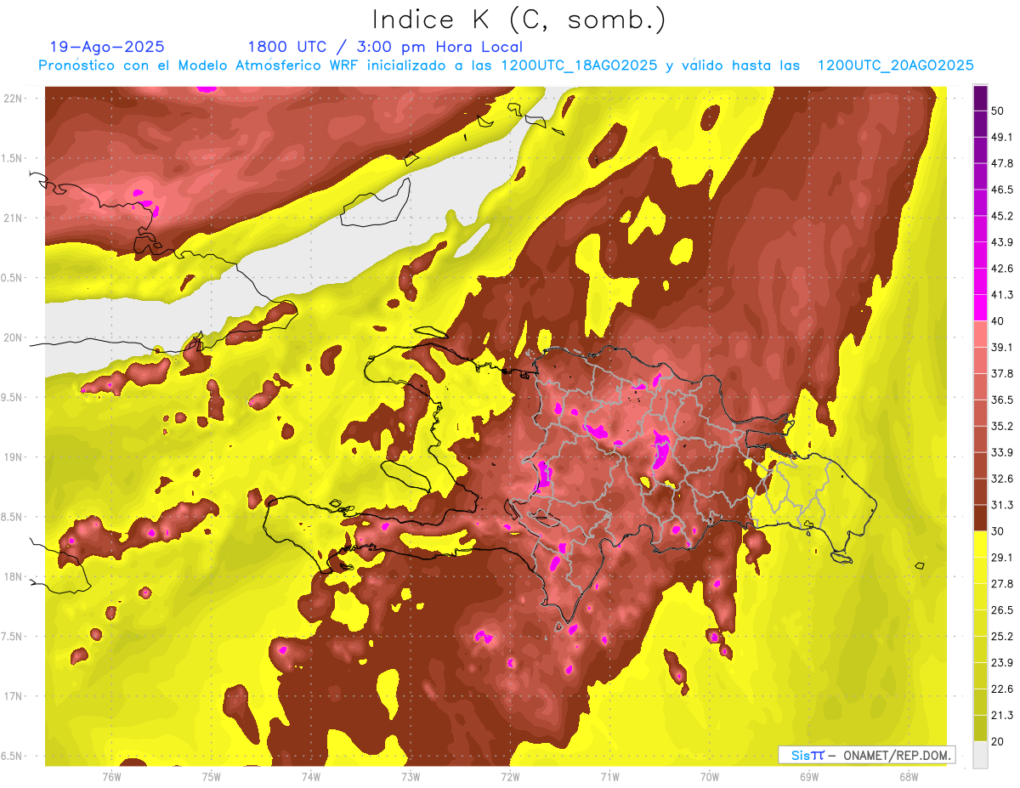The height and width of the screenshot is (788, 1020).
Task: Click legend value '36.5'
Action: tap(1001, 400)
